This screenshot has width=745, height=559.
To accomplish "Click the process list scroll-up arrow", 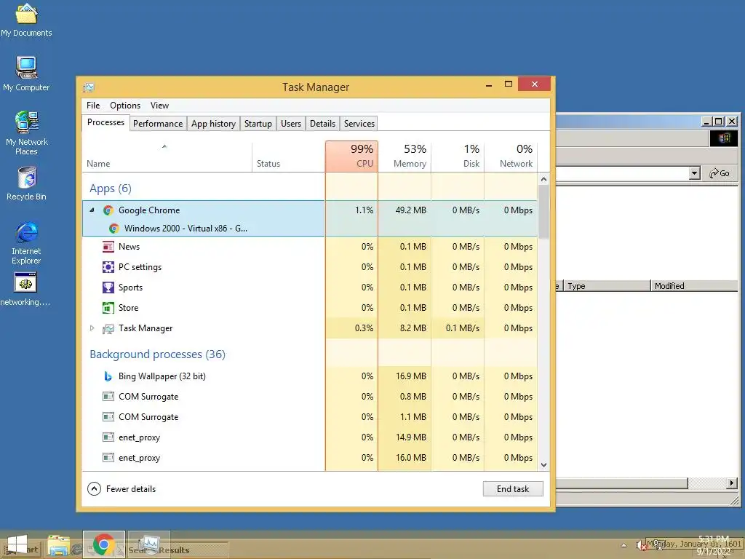I will 544,179.
